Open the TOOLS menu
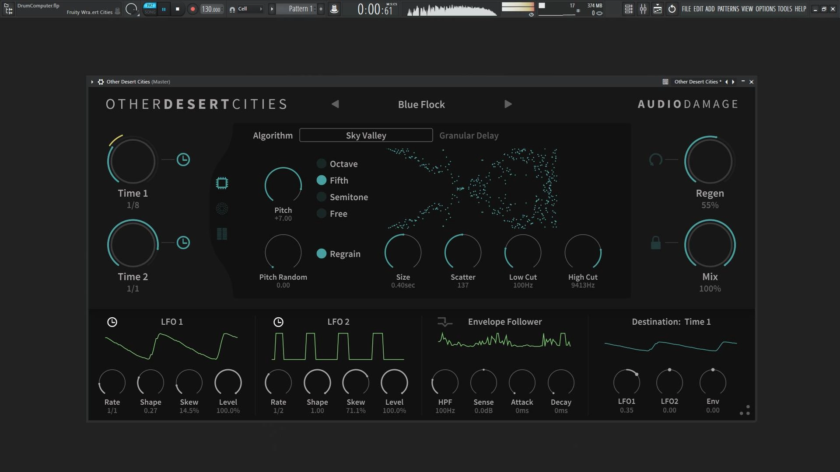 click(x=785, y=9)
